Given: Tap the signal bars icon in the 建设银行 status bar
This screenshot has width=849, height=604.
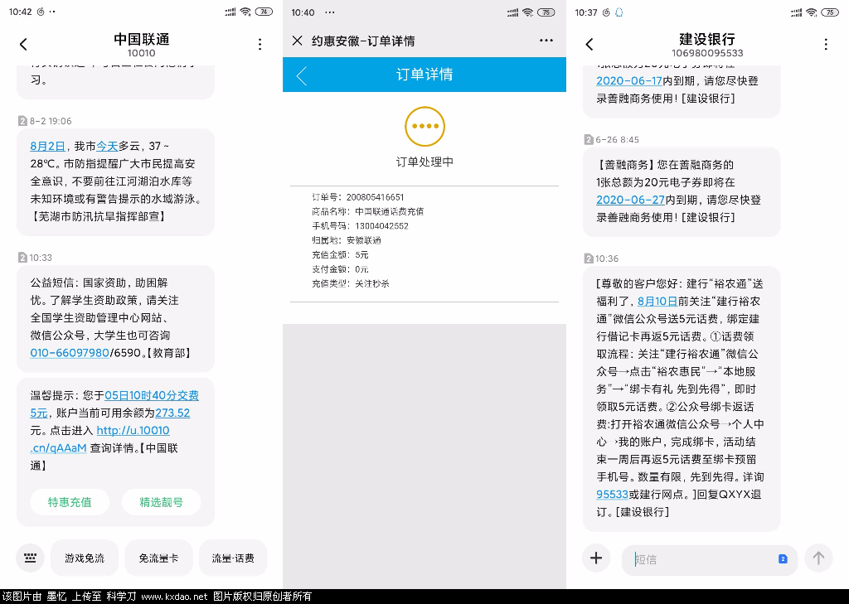Looking at the screenshot, I should [796, 12].
